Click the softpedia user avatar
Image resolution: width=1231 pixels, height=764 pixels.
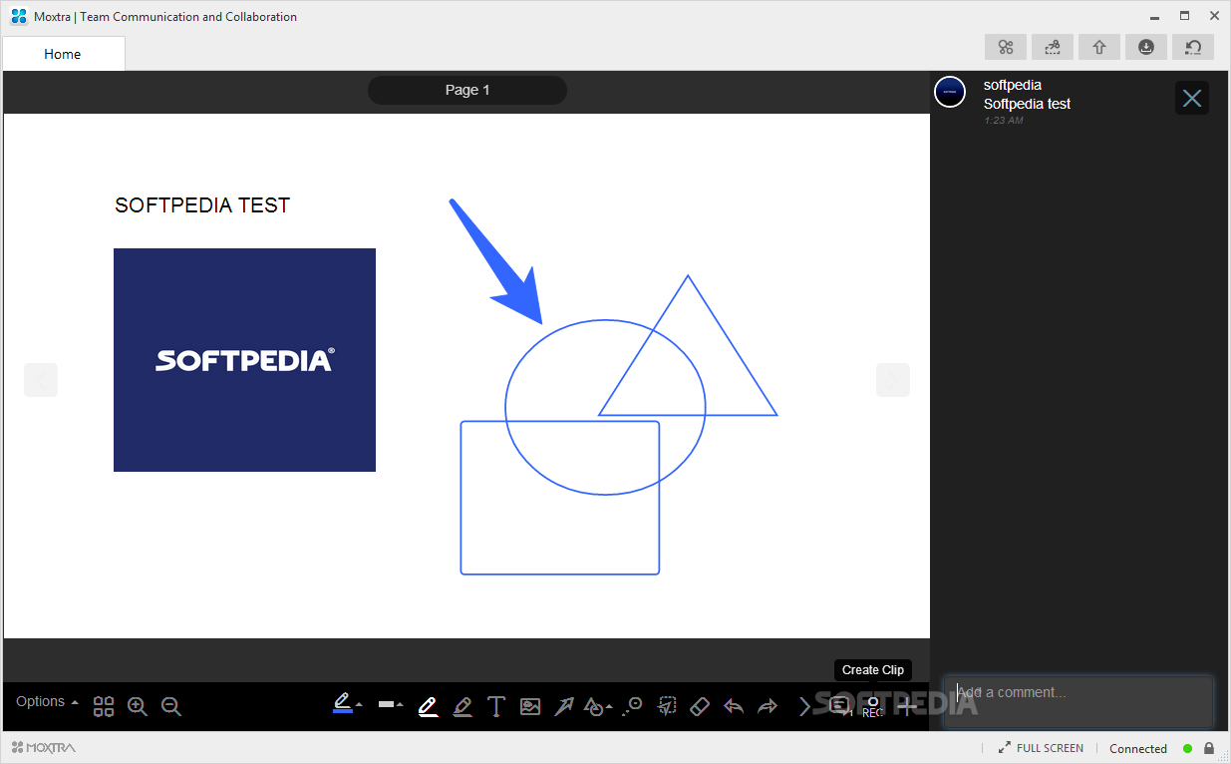950,92
